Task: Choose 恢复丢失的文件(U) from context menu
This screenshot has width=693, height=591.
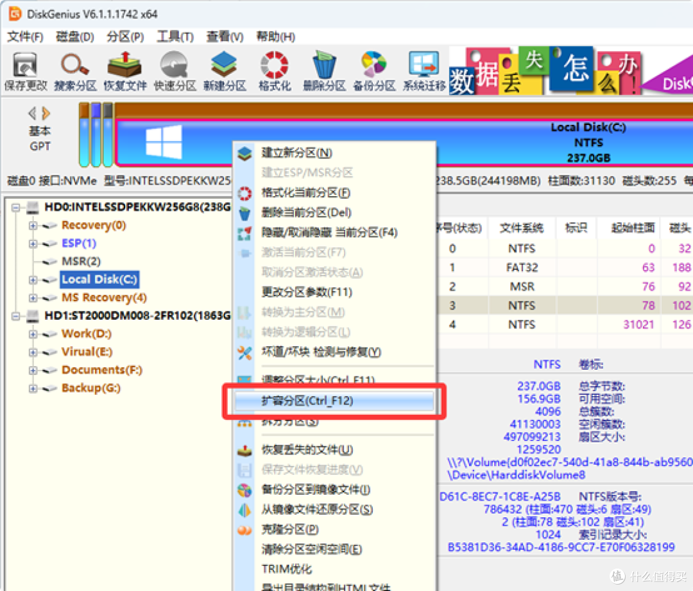Action: (x=334, y=450)
